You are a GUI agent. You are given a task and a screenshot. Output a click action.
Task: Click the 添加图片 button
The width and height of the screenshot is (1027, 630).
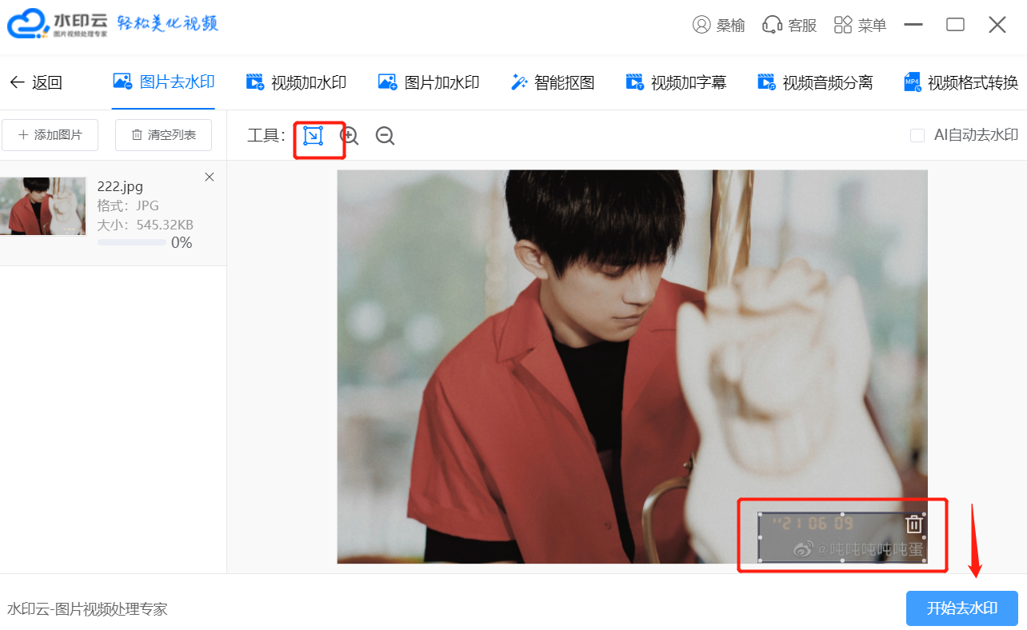pos(50,135)
